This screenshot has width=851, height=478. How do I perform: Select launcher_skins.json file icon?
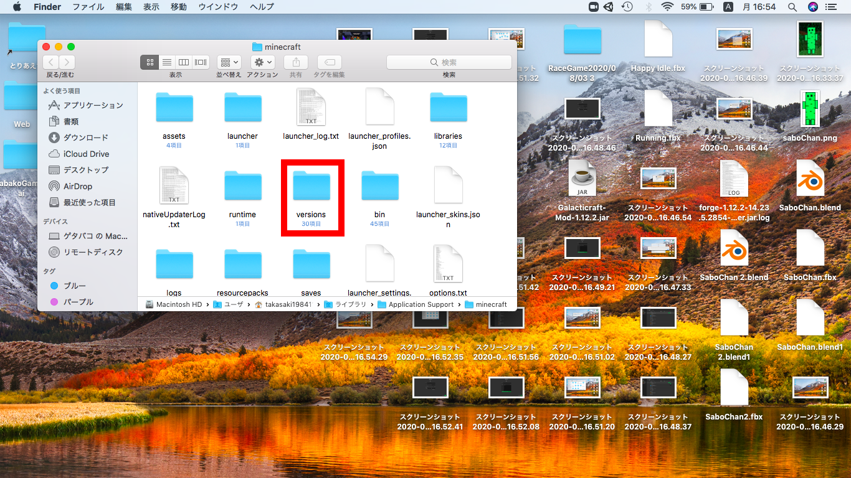448,185
